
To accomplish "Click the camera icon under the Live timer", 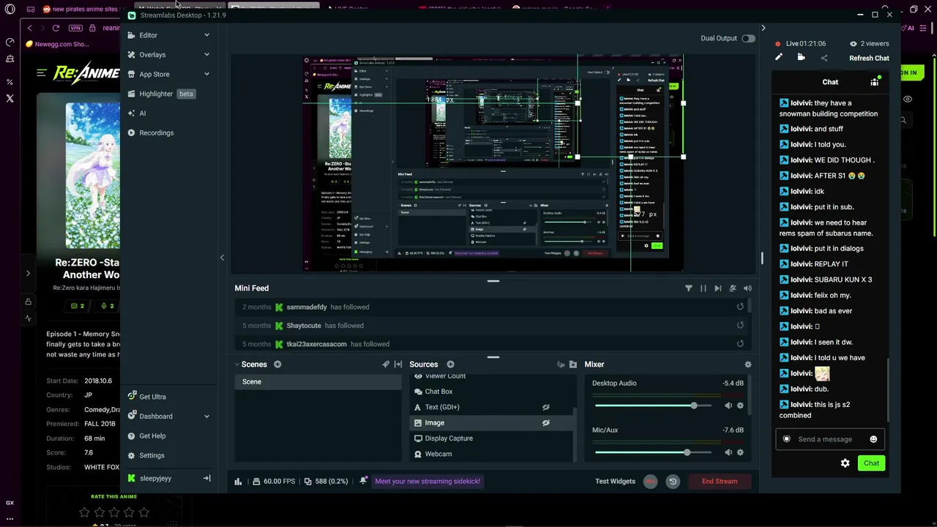I will point(801,58).
